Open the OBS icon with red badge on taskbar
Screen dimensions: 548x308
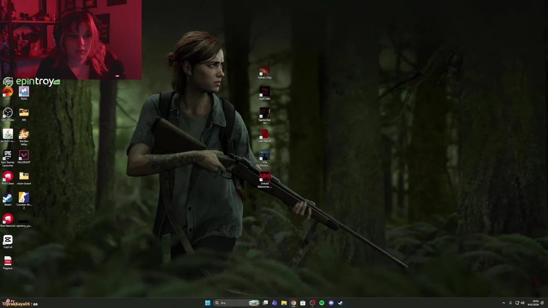pyautogui.click(x=312, y=303)
